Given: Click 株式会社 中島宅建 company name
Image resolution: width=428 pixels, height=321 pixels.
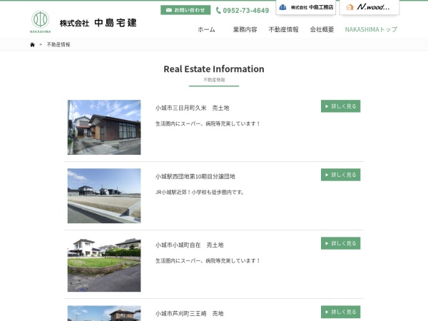Looking at the screenshot, I should [98, 23].
